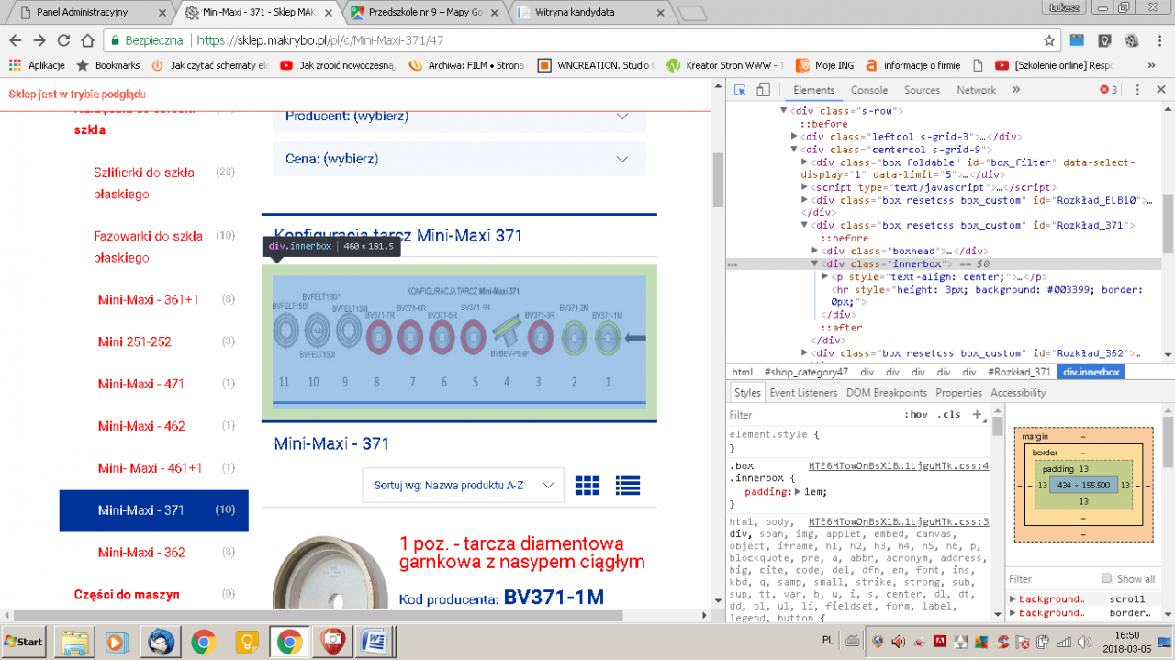Image resolution: width=1175 pixels, height=660 pixels.
Task: Go back with the browser back arrow
Action: [16, 40]
